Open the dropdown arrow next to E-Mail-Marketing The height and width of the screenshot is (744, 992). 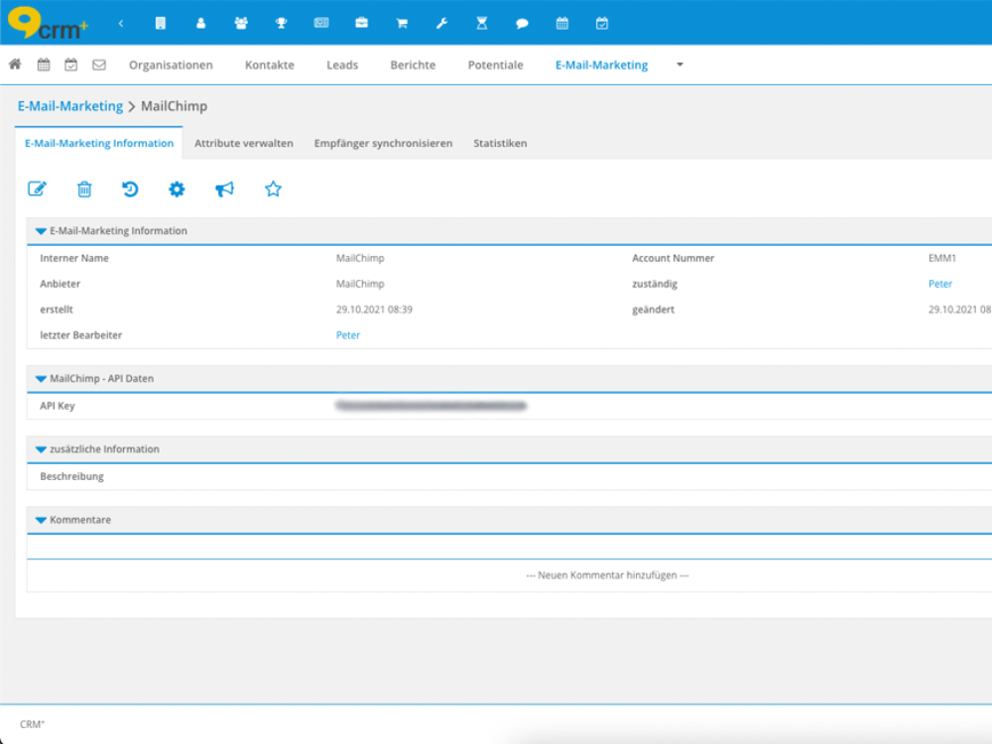pos(680,64)
